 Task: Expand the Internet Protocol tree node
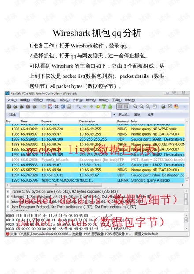(x=7, y=202)
